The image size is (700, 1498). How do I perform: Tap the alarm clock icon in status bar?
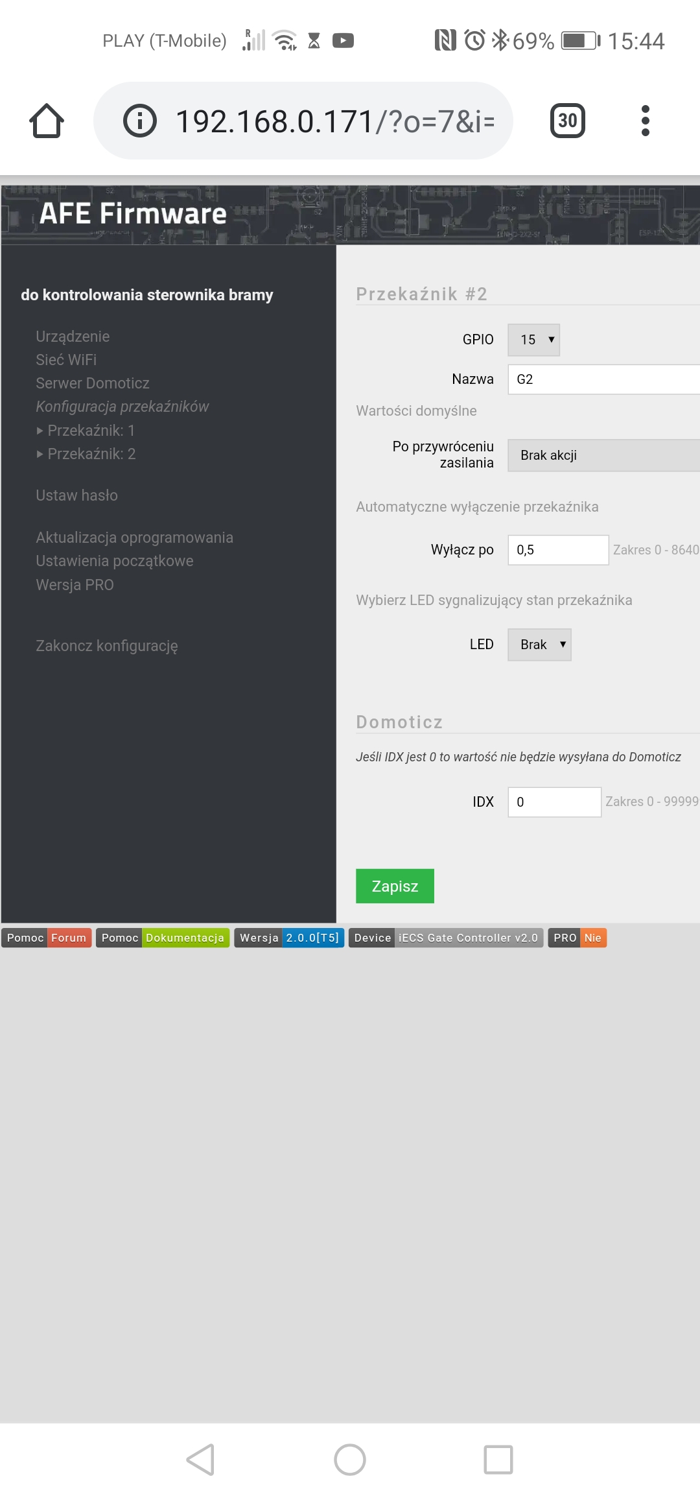pos(474,40)
